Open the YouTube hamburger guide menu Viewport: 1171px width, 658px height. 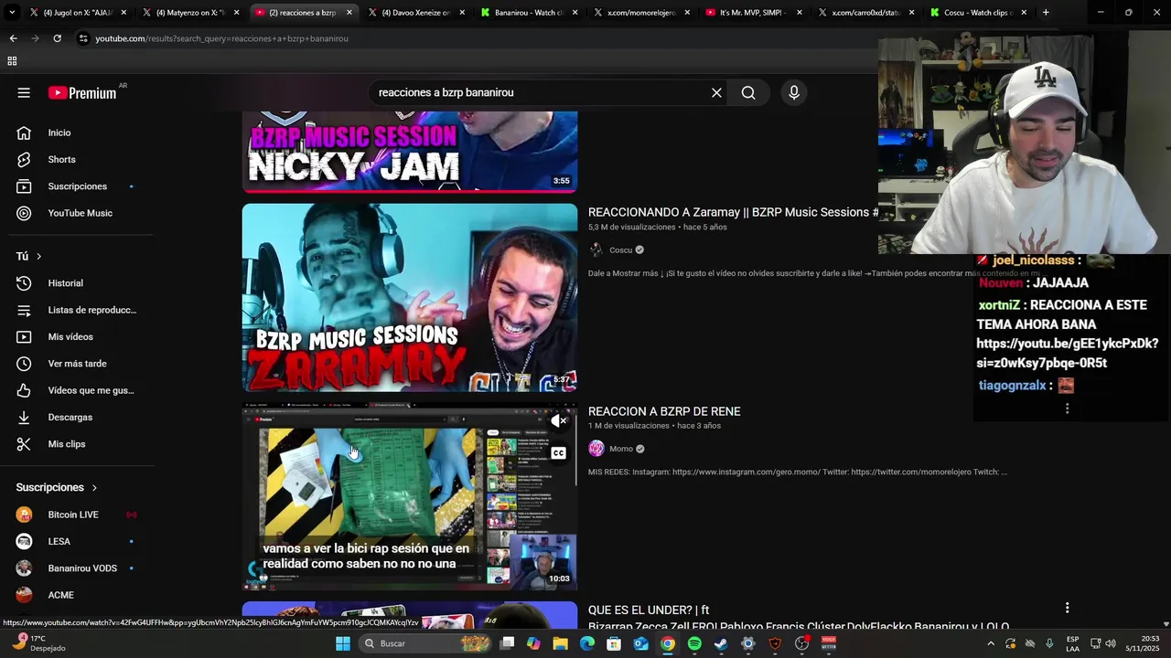tap(24, 92)
